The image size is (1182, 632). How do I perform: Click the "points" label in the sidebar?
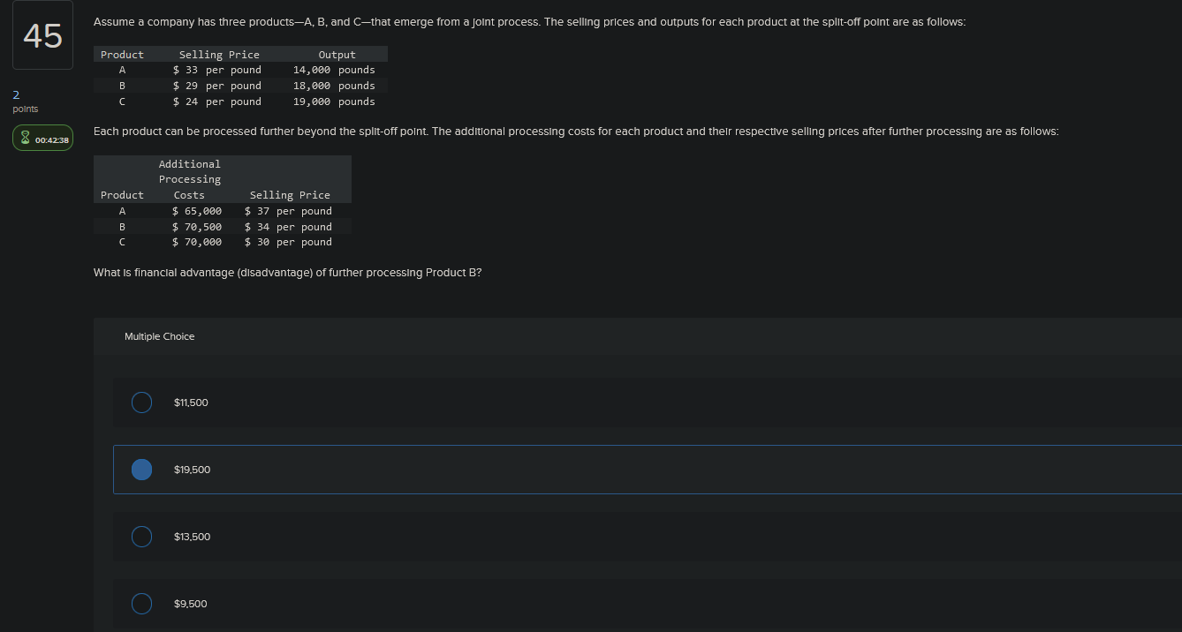[x=25, y=109]
